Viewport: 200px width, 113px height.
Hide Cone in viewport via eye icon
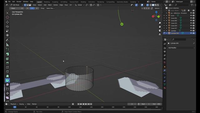(x=191, y=15)
